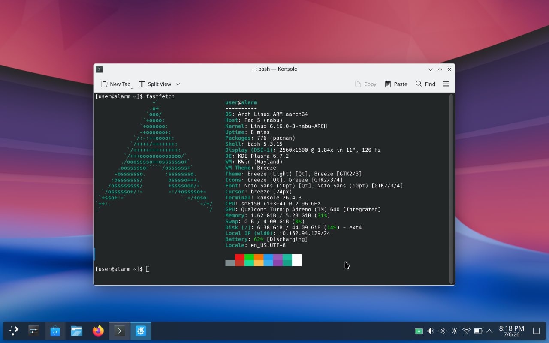
Task: Expand the New Tab dropdown arrow
Action: click(x=132, y=88)
